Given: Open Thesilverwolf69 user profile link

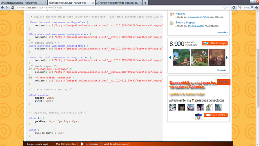Looking at the screenshot, I should tap(196, 26).
